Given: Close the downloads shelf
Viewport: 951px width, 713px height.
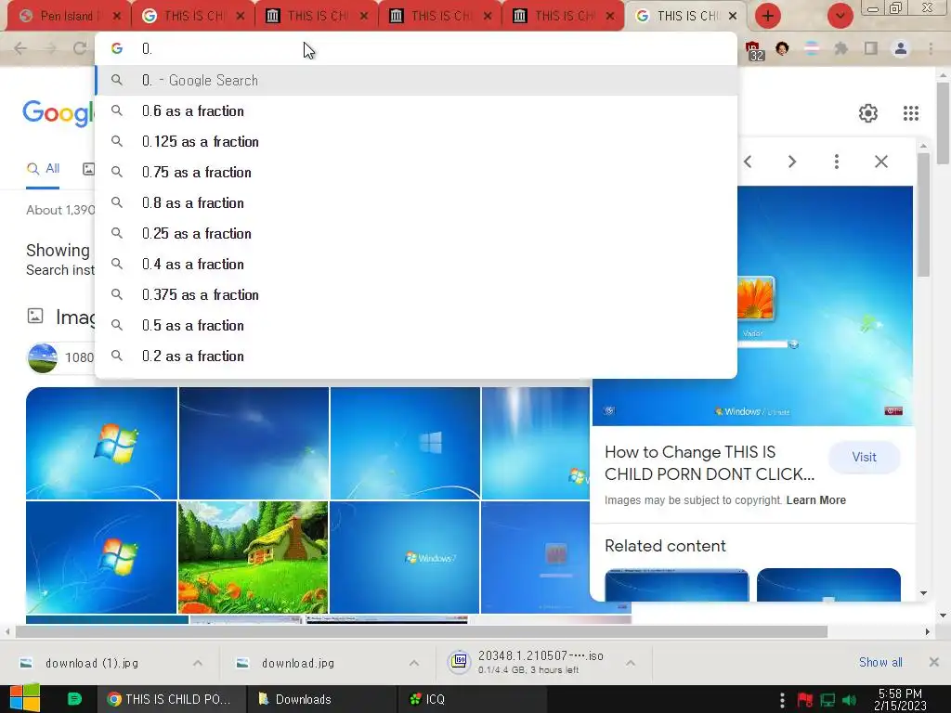Looking at the screenshot, I should pos(934,662).
